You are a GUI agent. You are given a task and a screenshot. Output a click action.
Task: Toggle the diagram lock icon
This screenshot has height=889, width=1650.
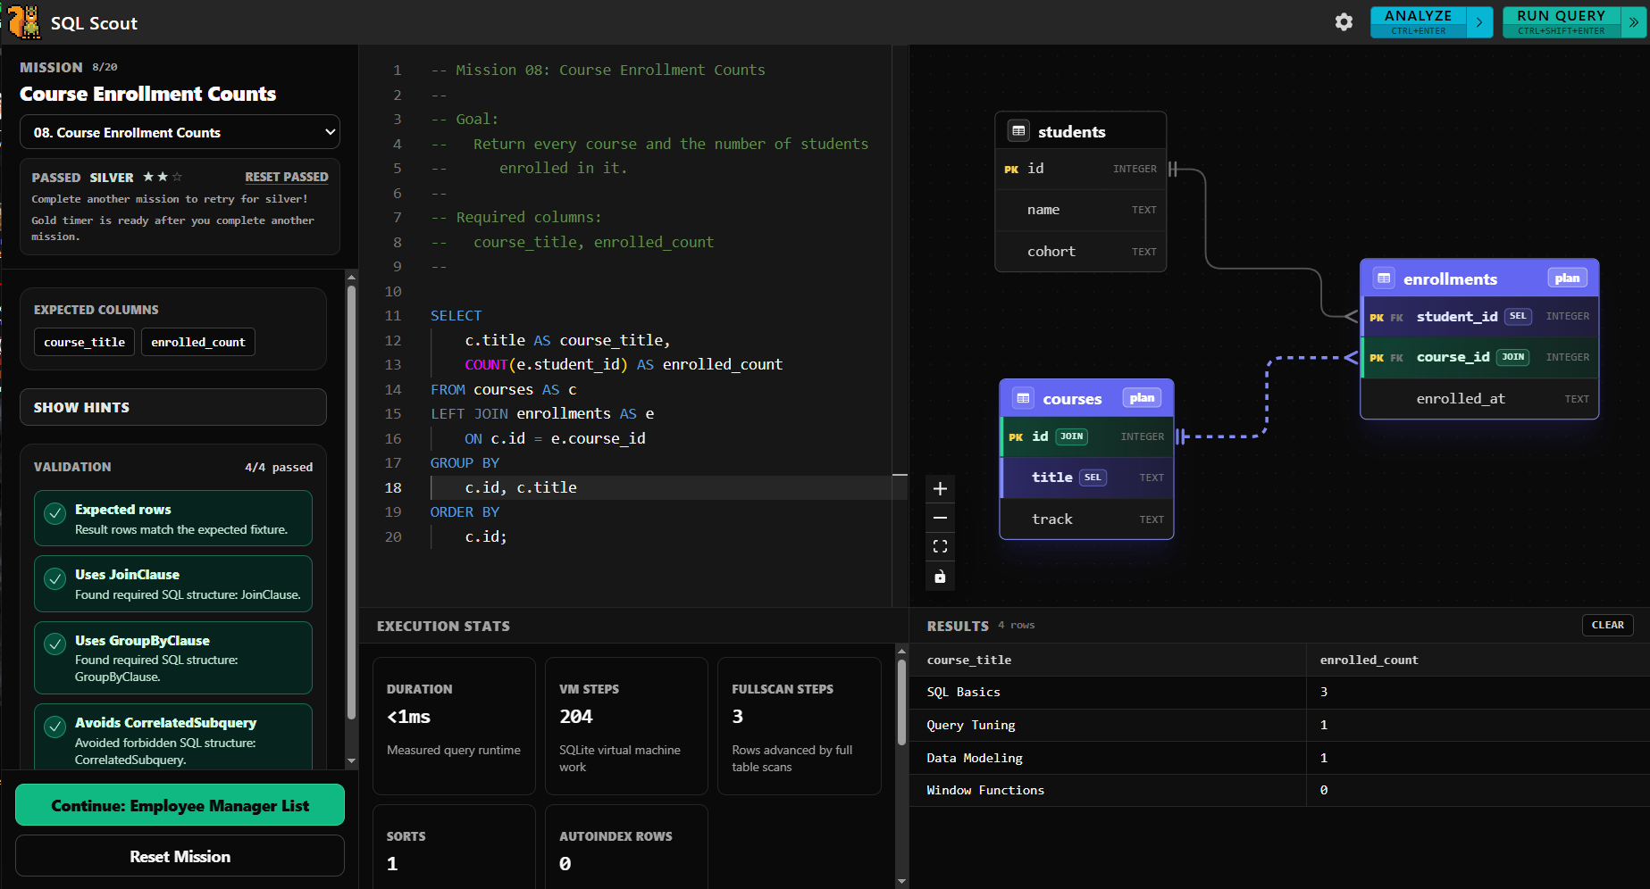(940, 577)
